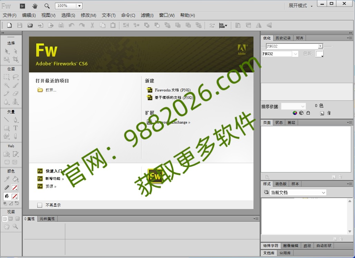Open the 修改(M) menu
355x258 pixels.
pyautogui.click(x=88, y=16)
